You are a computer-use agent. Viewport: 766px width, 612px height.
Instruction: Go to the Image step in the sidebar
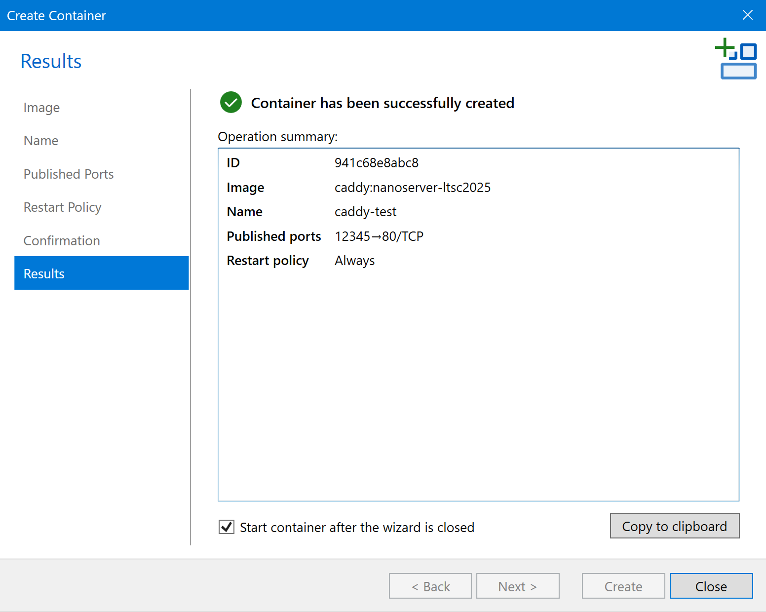coord(41,108)
